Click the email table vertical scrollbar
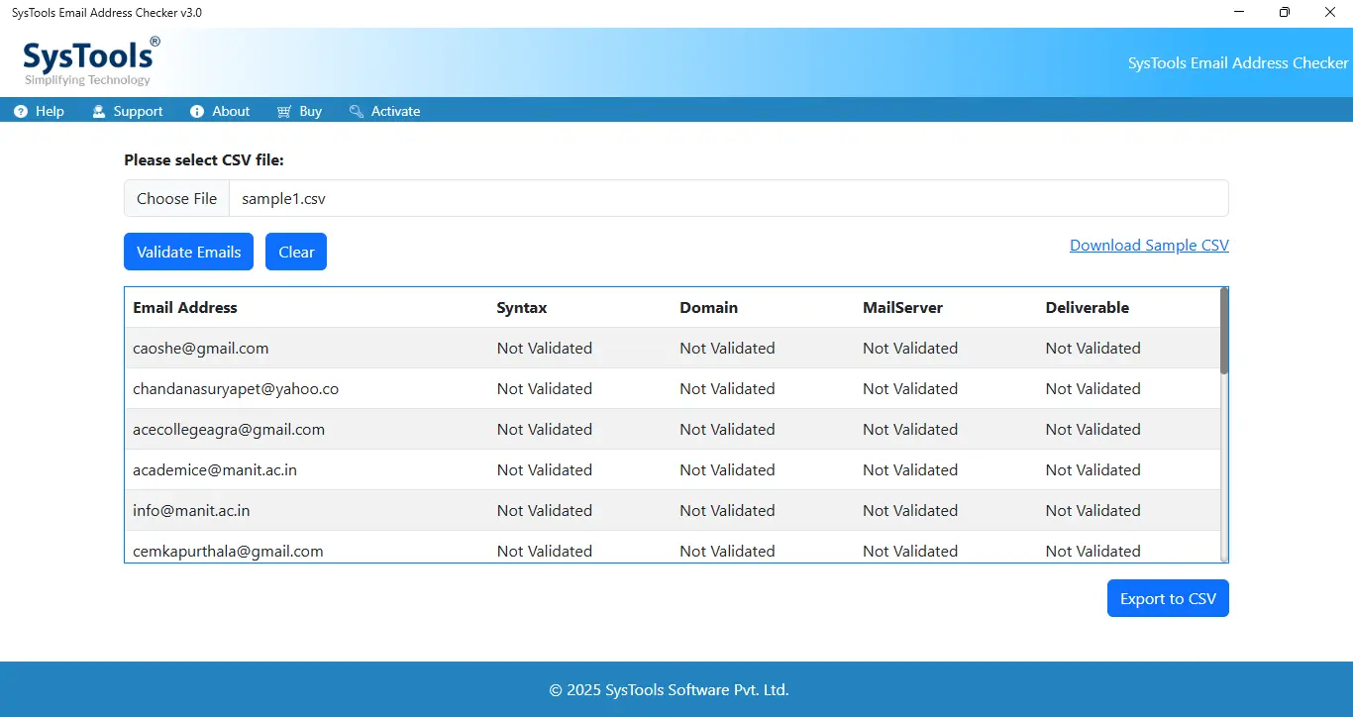Screen dimensions: 1353x717 point(1224,425)
